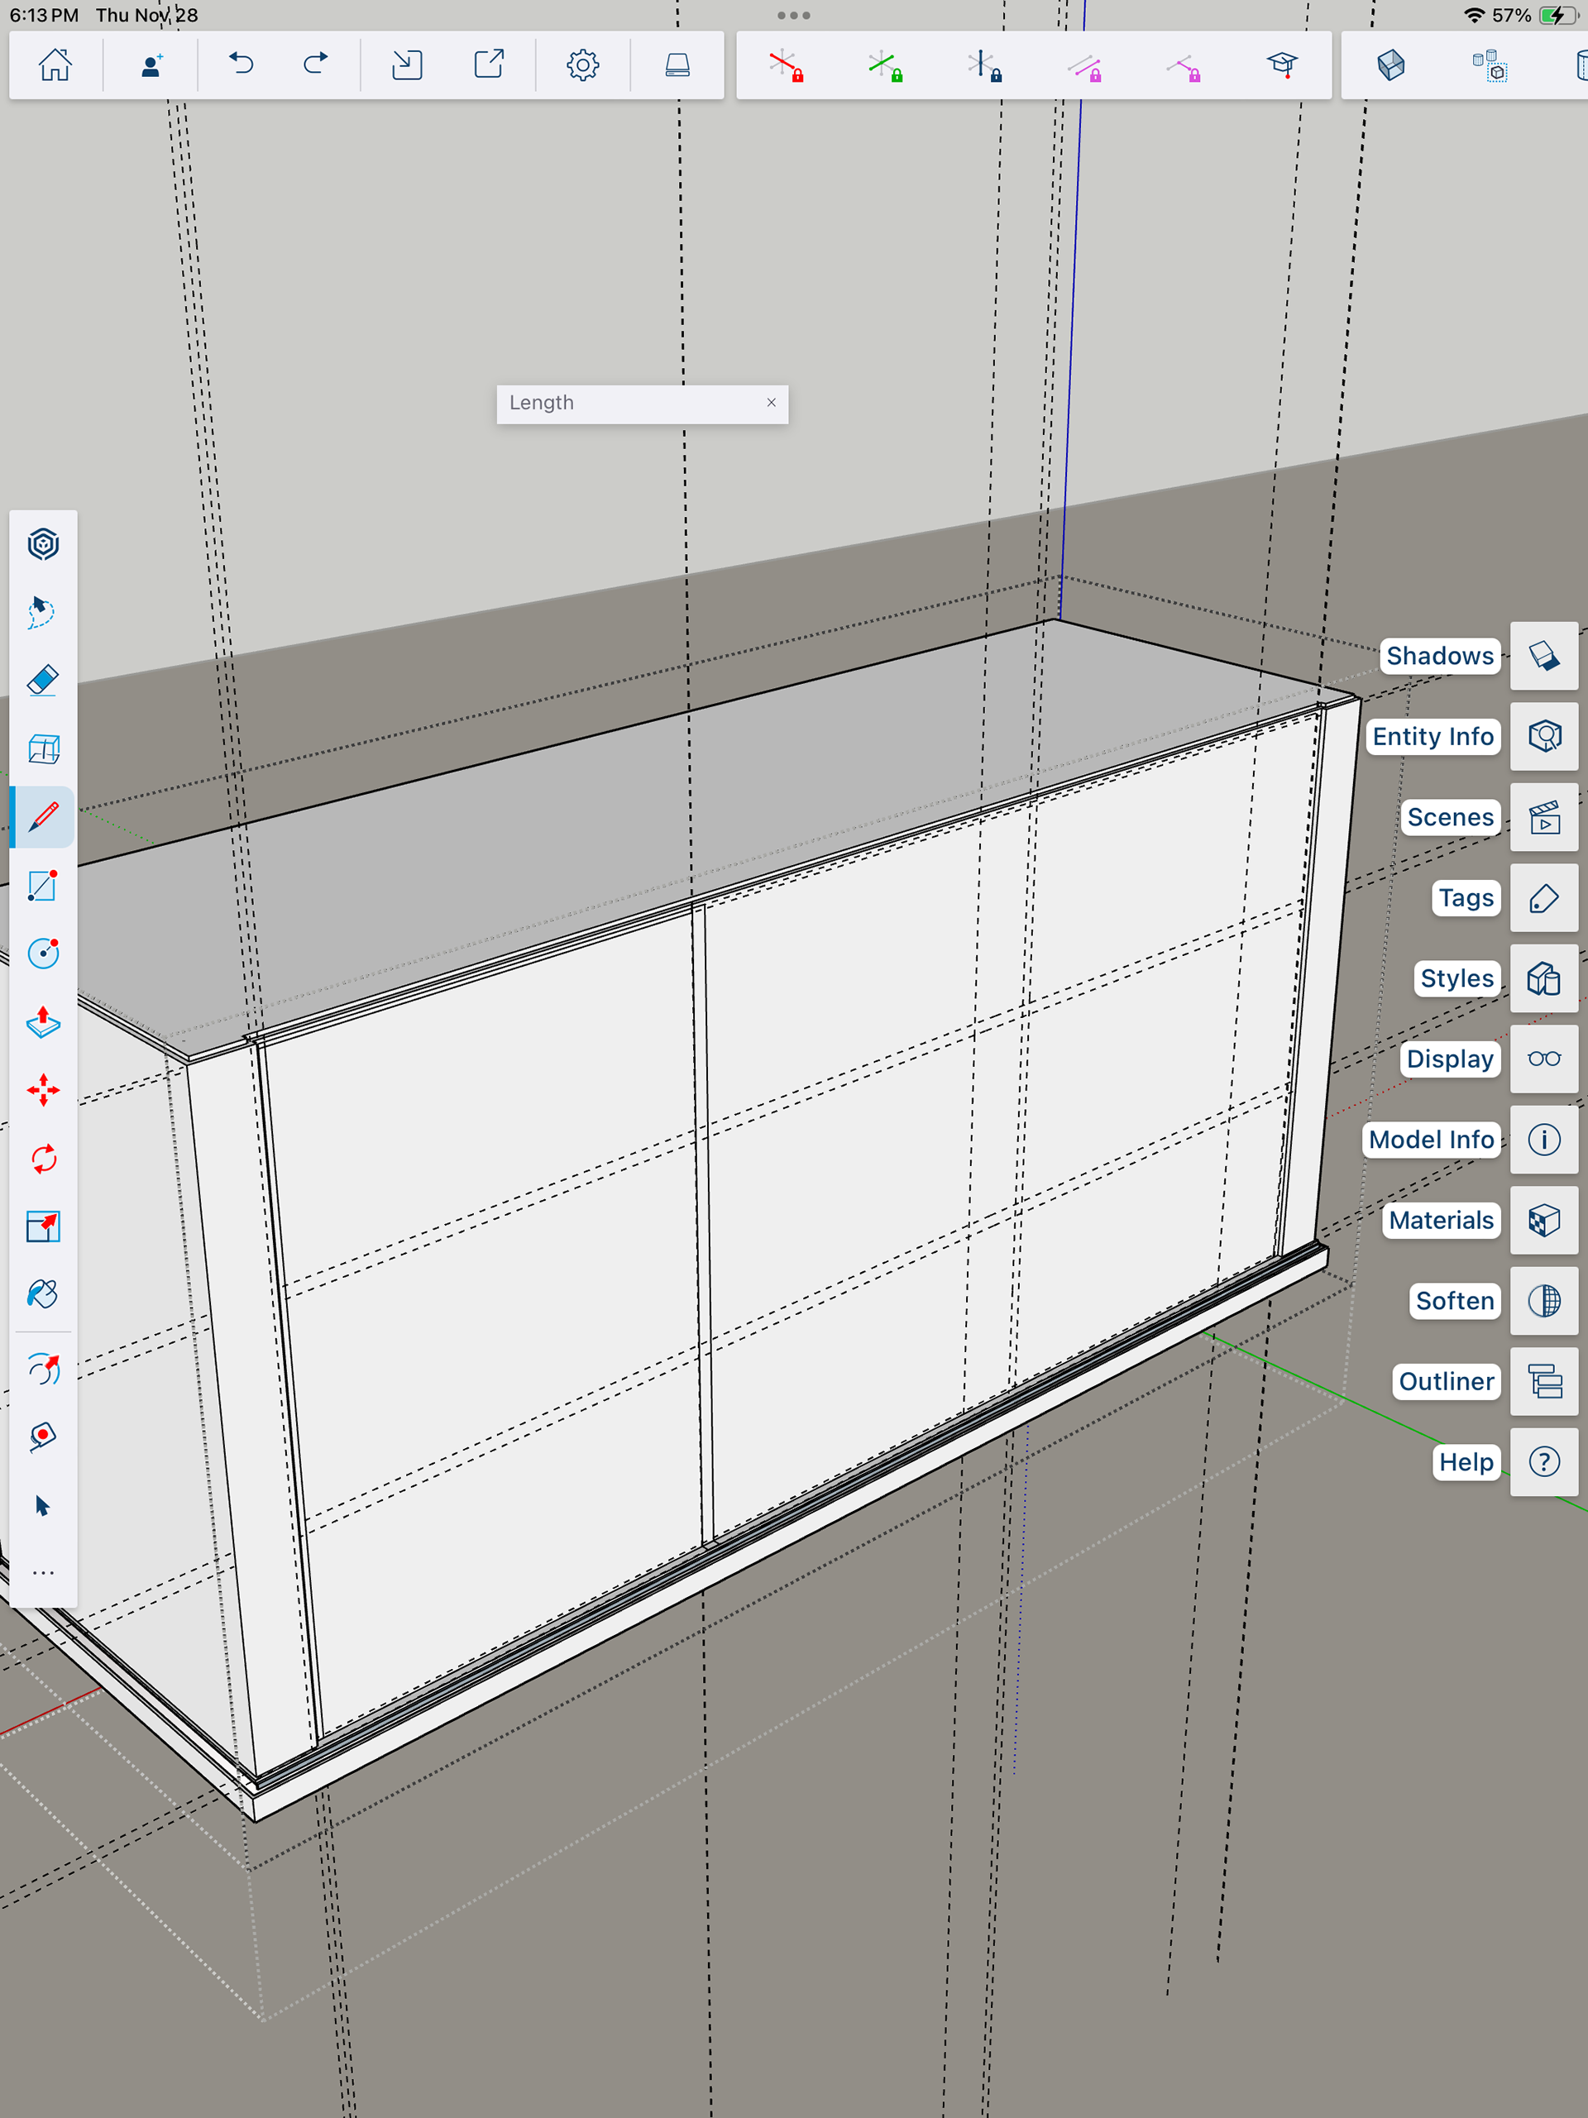Select the Rotate tool
Image resolution: width=1588 pixels, height=2118 pixels.
point(43,1159)
